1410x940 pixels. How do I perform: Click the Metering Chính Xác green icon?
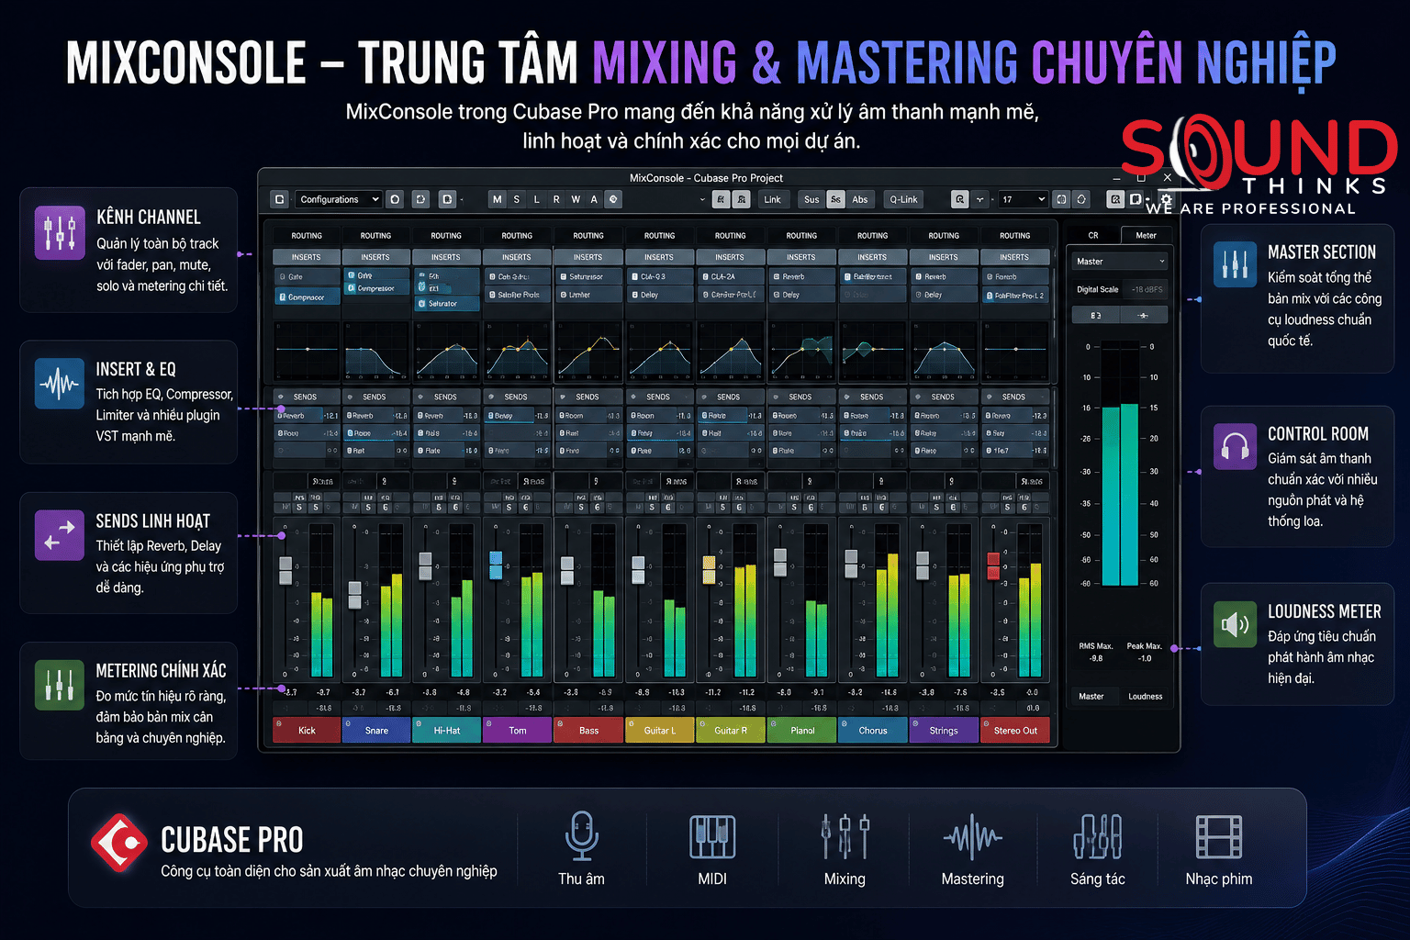[x=60, y=685]
